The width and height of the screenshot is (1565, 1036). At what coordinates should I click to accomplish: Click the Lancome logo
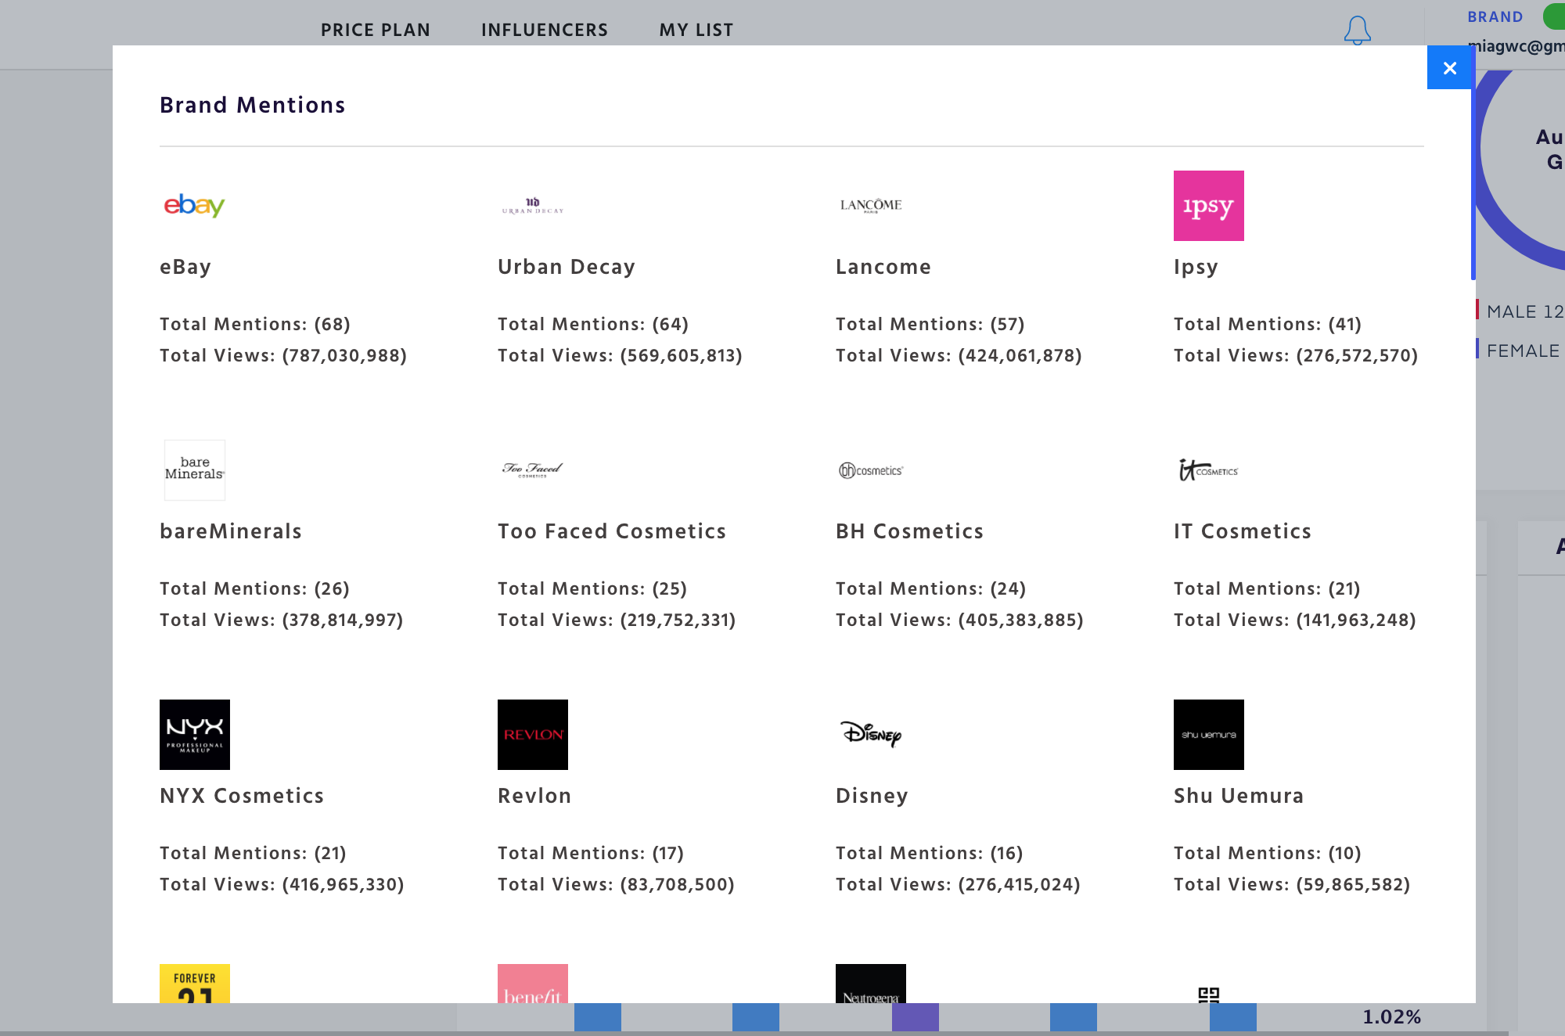click(870, 206)
